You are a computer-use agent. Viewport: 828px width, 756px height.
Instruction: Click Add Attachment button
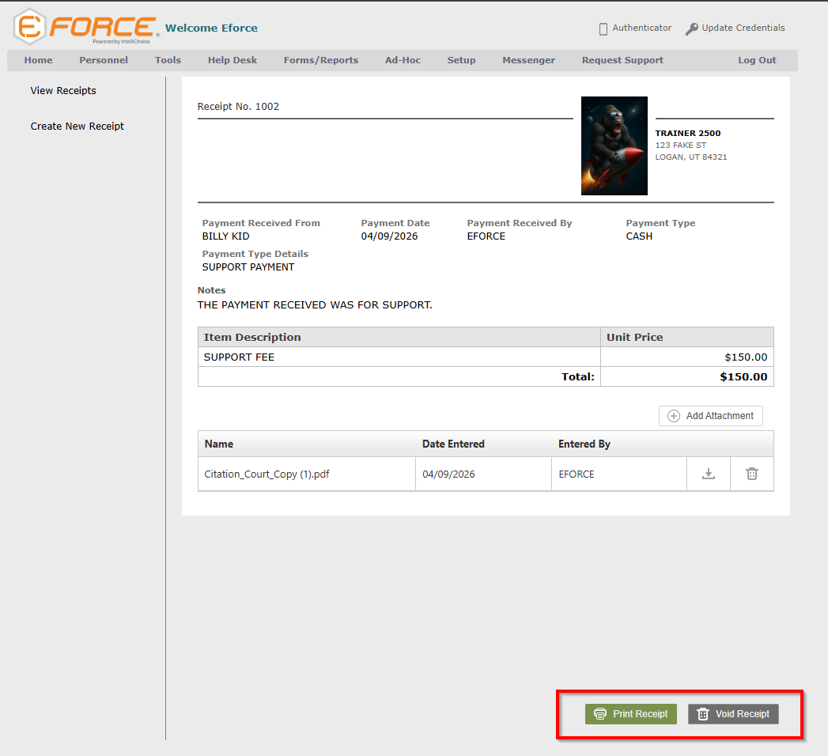710,416
